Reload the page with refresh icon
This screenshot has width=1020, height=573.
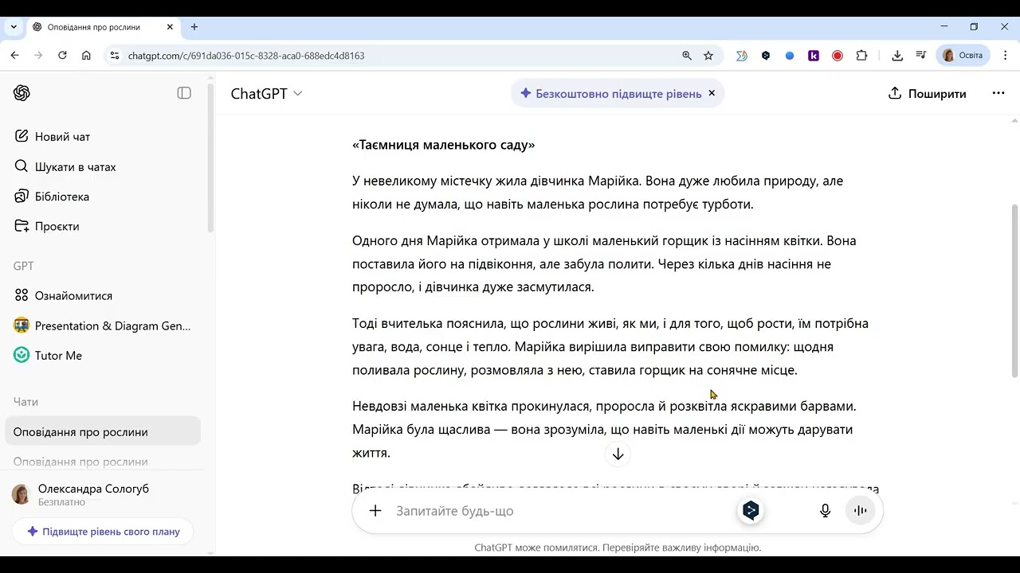62,56
